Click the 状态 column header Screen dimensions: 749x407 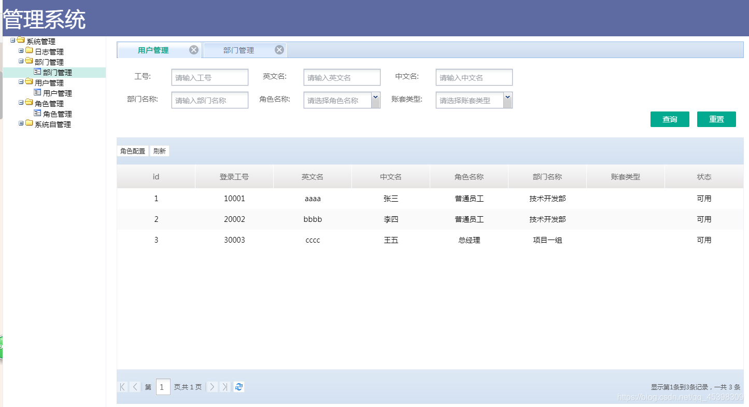(x=704, y=177)
